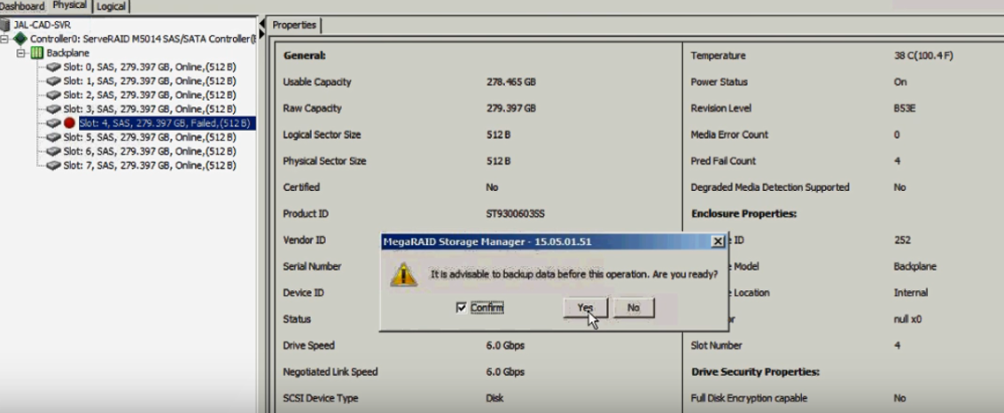Select Slot 5 SAS drive row
The height and width of the screenshot is (413, 1004).
pyautogui.click(x=150, y=137)
